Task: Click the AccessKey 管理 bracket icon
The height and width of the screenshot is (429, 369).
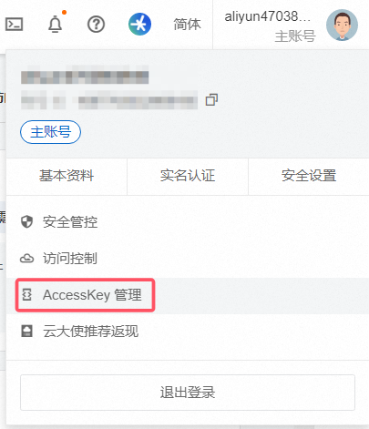Action: click(27, 294)
